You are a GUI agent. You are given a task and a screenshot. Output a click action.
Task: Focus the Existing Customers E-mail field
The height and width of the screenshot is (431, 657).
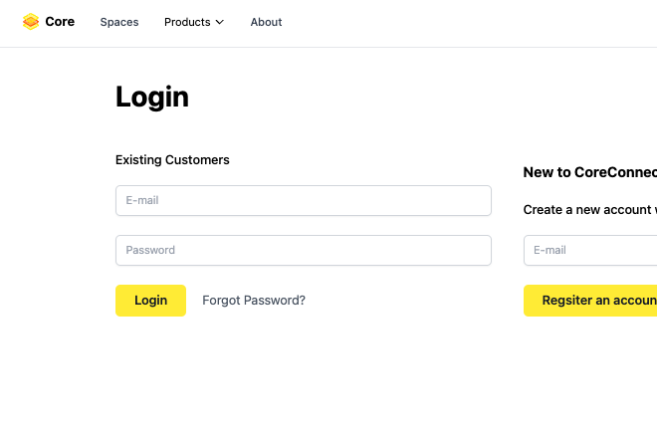pos(304,200)
